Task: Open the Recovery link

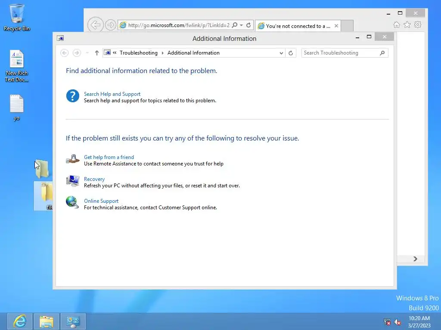Action: coord(94,179)
